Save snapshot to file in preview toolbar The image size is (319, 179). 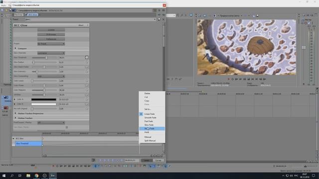tap(258, 15)
